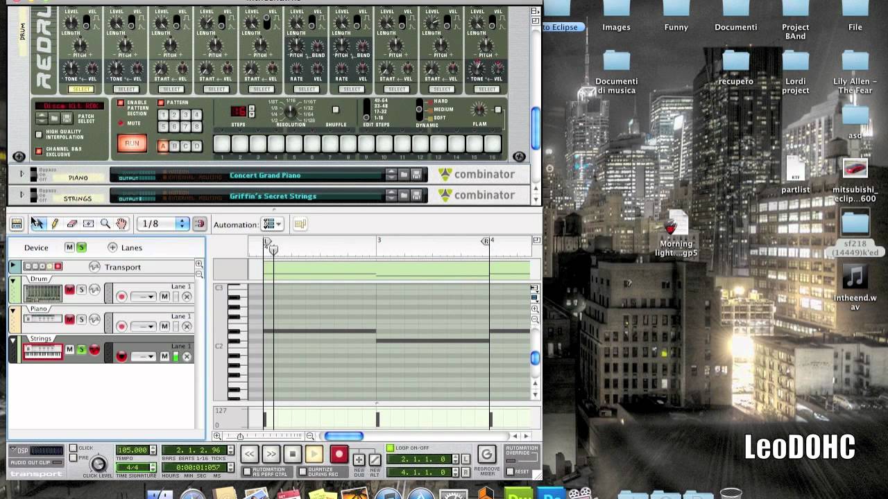Screen dimensions: 888x499
Task: Open the ReGroove Mixer
Action: [x=486, y=455]
